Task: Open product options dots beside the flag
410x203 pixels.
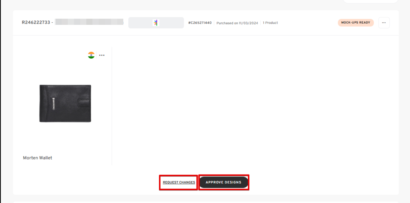Action: pyautogui.click(x=102, y=55)
